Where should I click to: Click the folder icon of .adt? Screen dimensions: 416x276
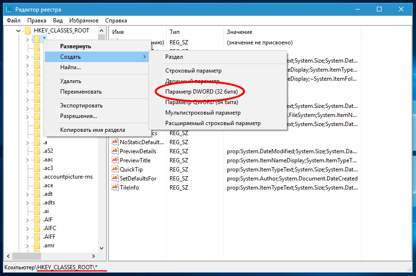(37, 194)
